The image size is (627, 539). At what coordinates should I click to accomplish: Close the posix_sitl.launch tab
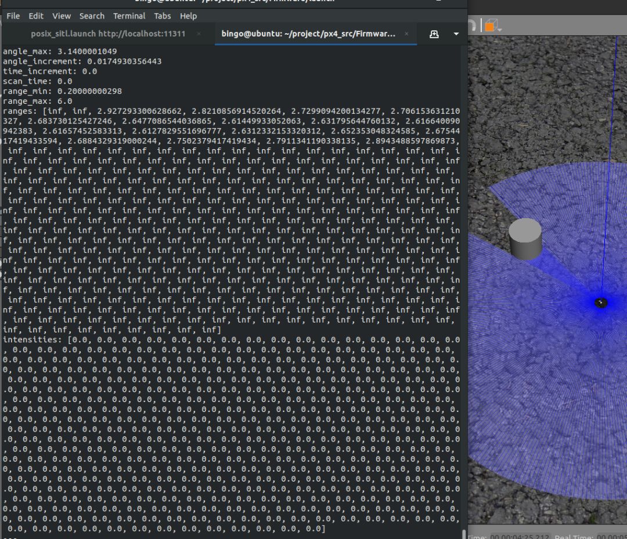coord(199,34)
